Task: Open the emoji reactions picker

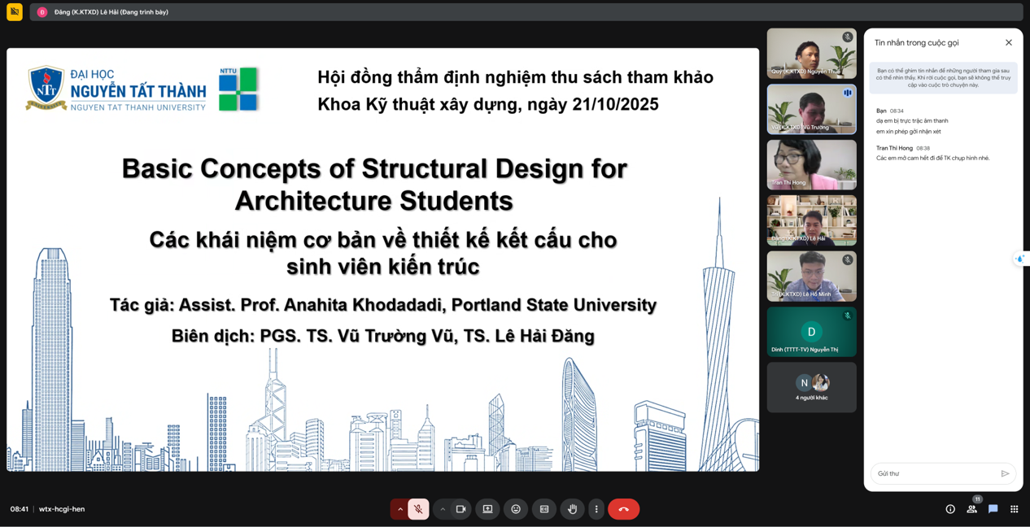Action: click(x=516, y=509)
